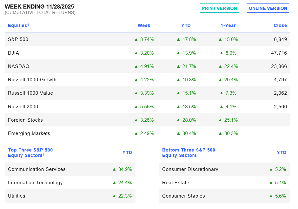Select the Communication Services sector row

[x=70, y=169]
